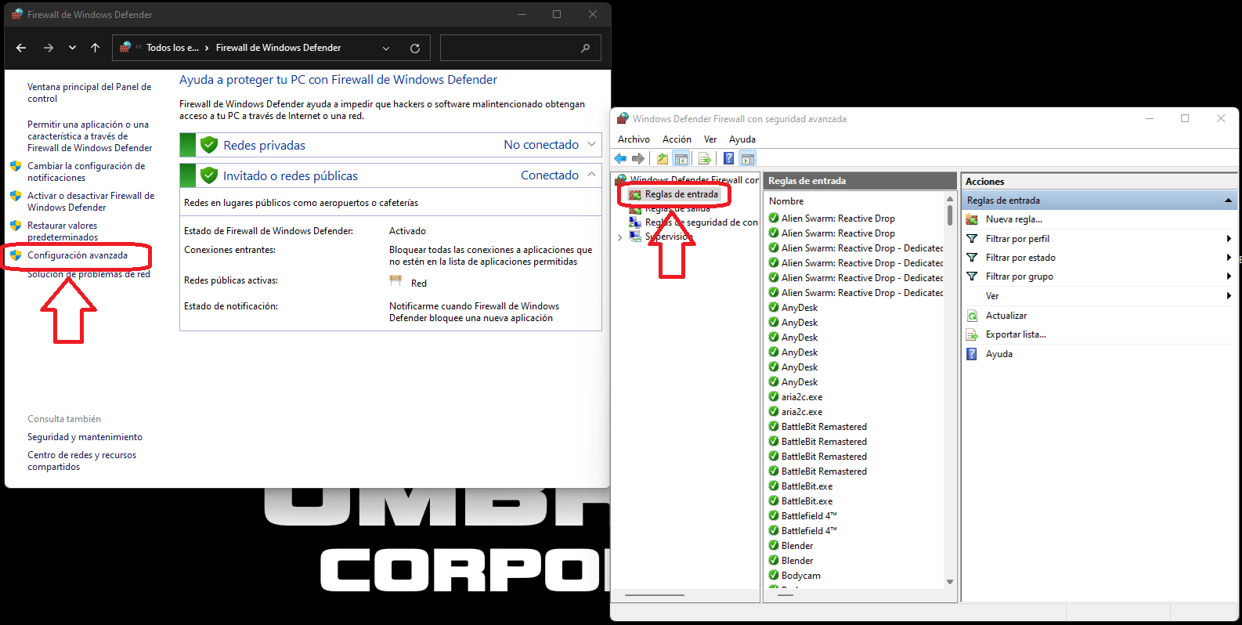Image resolution: width=1242 pixels, height=625 pixels.
Task: Click the gray forward arrow in the advanced firewall toolbar
Action: point(638,159)
